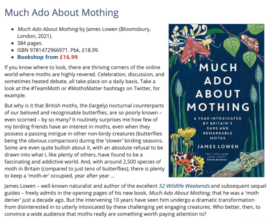
Task: Open the book cover image
Action: pyautogui.click(x=216, y=101)
